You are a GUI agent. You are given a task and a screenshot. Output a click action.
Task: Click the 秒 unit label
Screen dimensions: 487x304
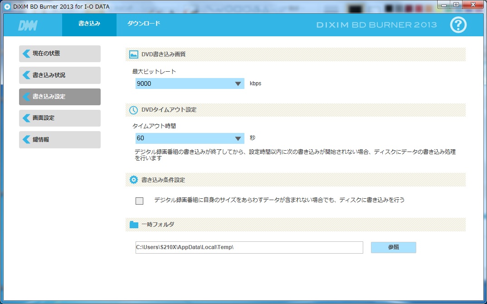(253, 137)
